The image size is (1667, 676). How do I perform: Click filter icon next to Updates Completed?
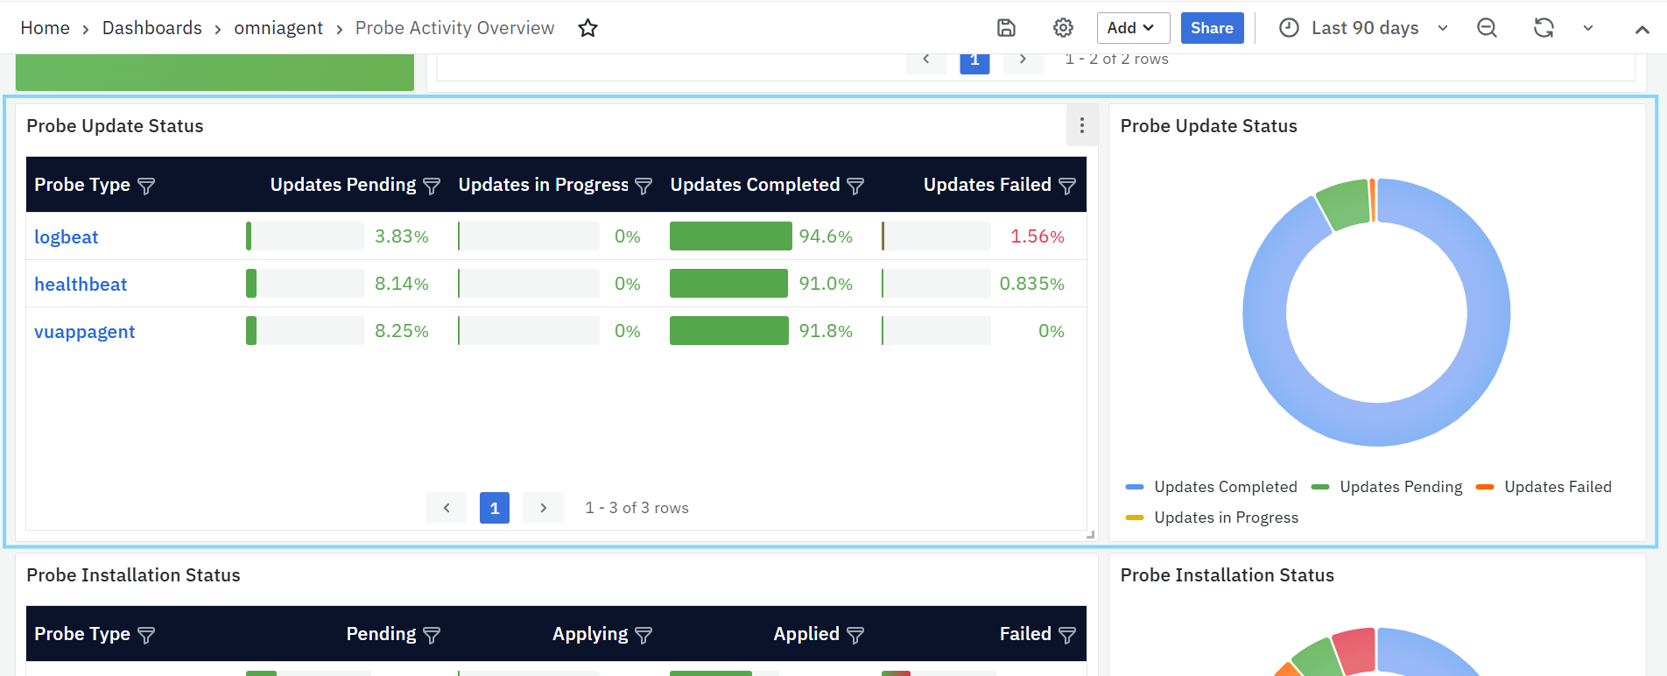click(855, 186)
